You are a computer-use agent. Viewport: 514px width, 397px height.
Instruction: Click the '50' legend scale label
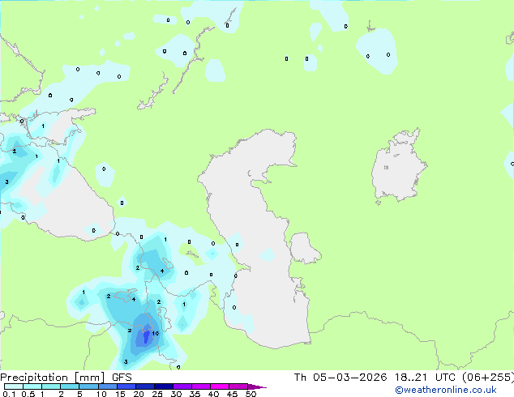click(251, 394)
